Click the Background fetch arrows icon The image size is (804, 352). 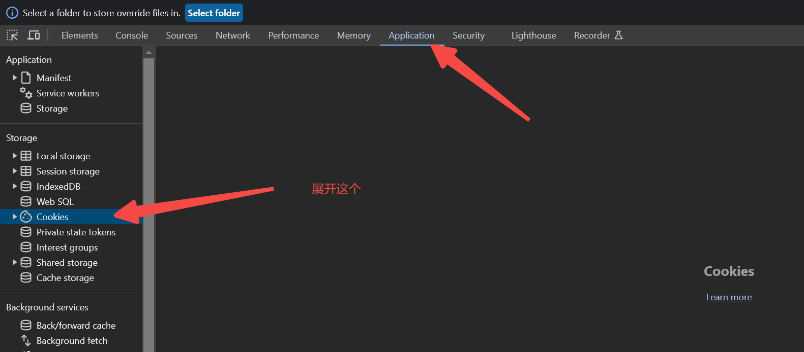tap(26, 340)
